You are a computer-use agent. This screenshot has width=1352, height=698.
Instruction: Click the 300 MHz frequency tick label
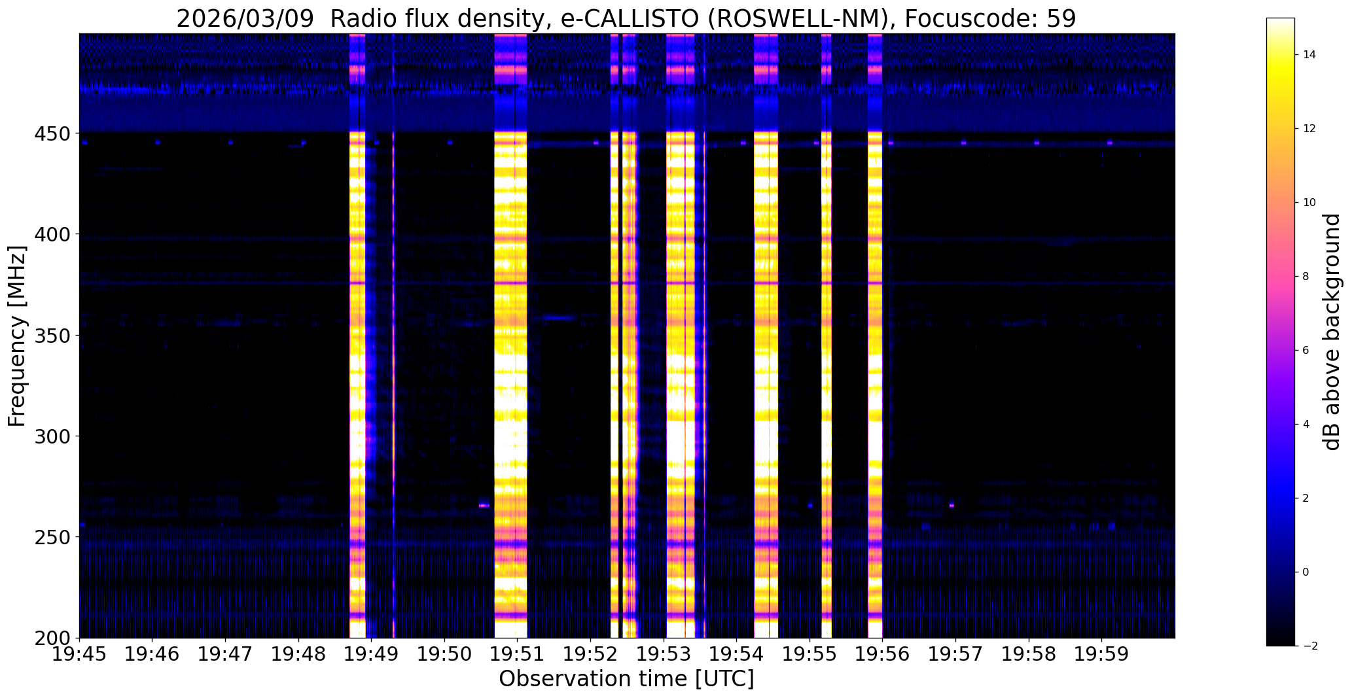pos(54,436)
